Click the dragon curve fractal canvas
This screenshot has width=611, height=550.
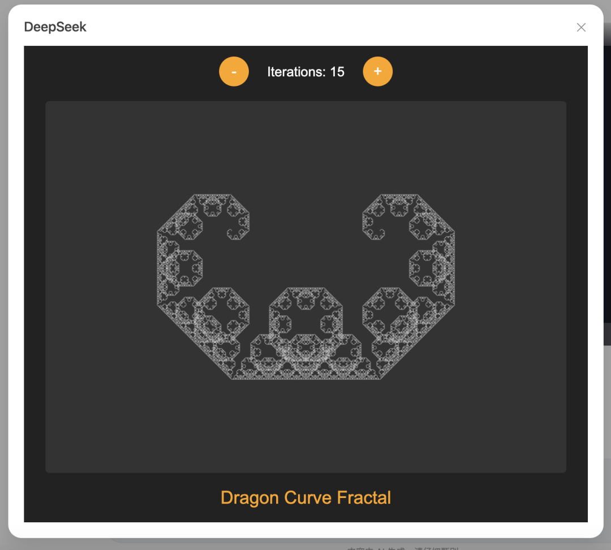pyautogui.click(x=305, y=287)
